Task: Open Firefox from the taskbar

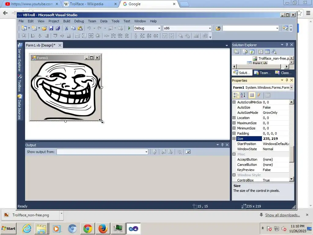Action: [x=103, y=228]
